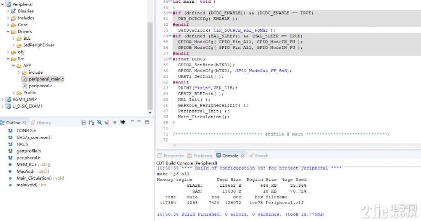Screen dimensions: 421x221
Task: Maximize the Outline panel
Action: click(147, 122)
